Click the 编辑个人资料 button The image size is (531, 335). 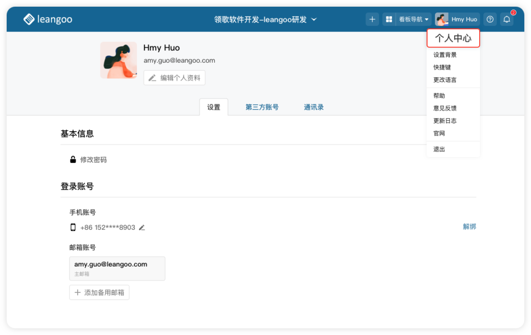(174, 78)
